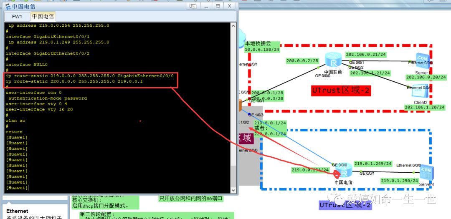The width and height of the screenshot is (451, 219).
Task: Click the line 'interface GigabitEthernet0/0/2'
Action: point(48,53)
